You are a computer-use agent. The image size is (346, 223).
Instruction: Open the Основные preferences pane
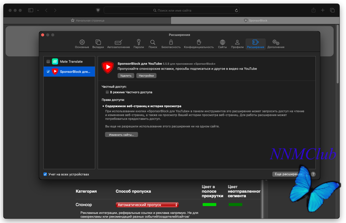[x=82, y=44]
